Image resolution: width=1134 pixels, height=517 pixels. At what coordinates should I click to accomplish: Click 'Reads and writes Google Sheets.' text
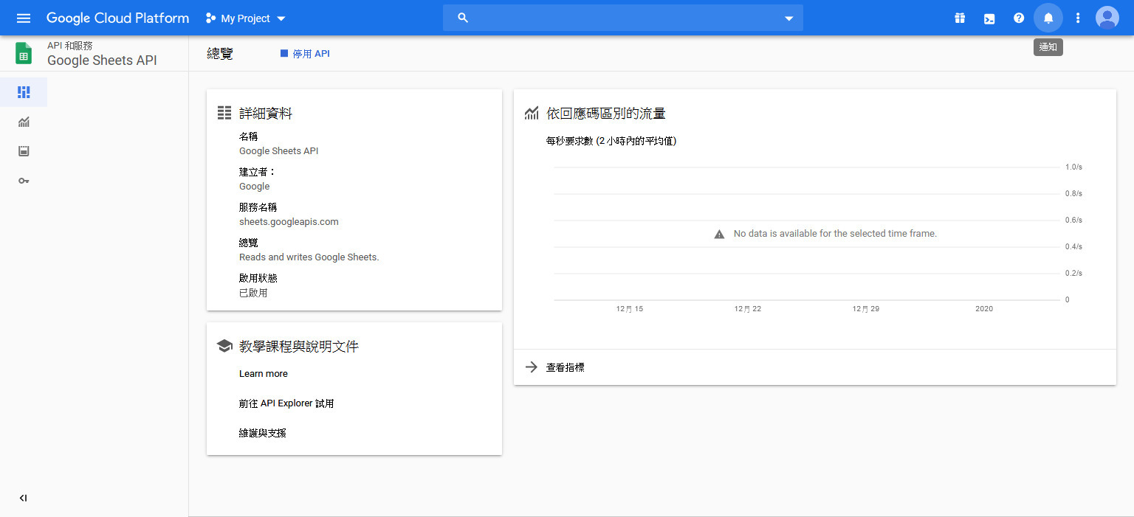(309, 257)
